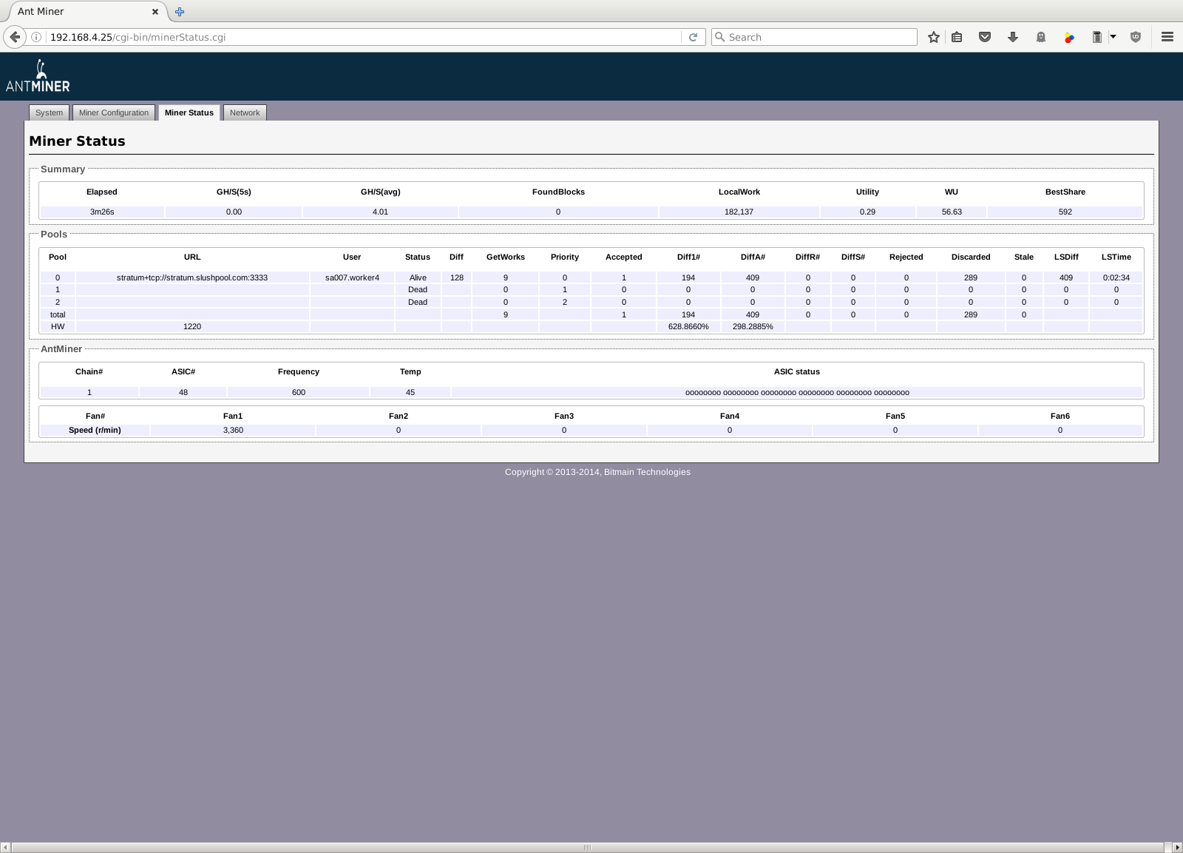Switch to the System tab
Viewport: 1183px width, 853px height.
pos(49,112)
